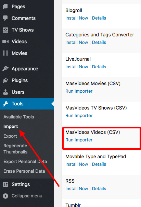Click the Pages icon in sidebar
The width and height of the screenshot is (141, 207).
coord(5,7)
